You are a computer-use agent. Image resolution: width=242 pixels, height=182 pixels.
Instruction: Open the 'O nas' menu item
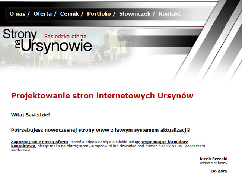click(17, 14)
